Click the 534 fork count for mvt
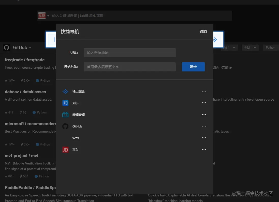The width and height of the screenshot is (279, 202). pyautogui.click(x=24, y=176)
